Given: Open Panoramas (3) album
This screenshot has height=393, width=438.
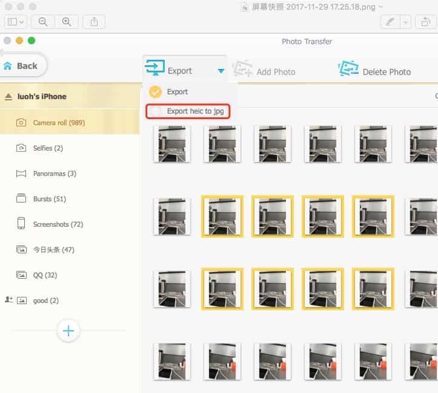Looking at the screenshot, I should (x=55, y=174).
